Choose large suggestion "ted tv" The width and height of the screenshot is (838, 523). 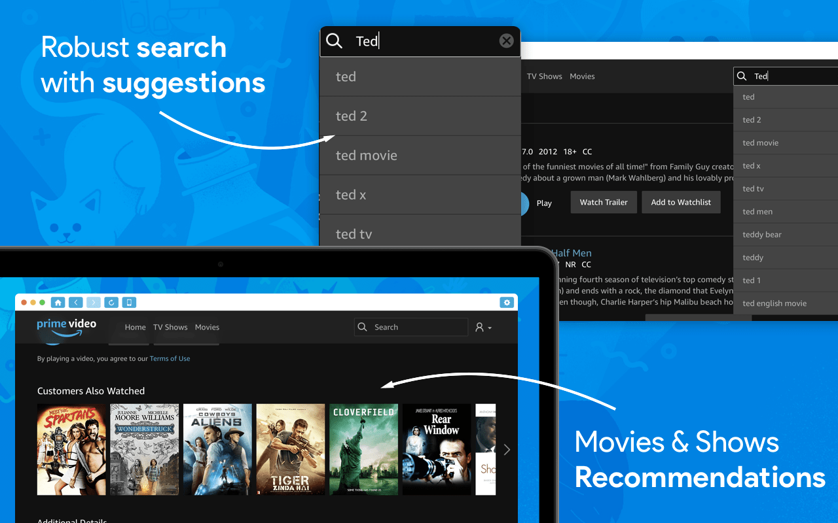(420, 231)
